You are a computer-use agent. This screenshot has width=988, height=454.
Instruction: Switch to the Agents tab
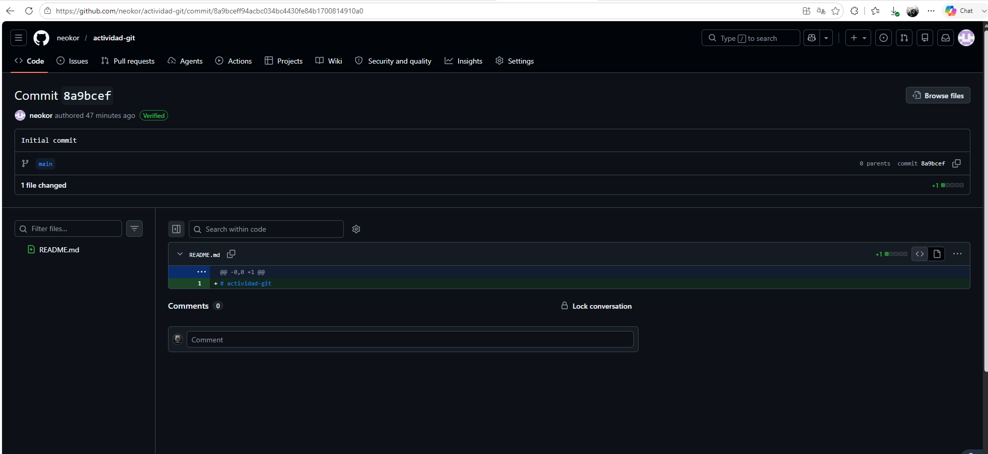tap(185, 61)
